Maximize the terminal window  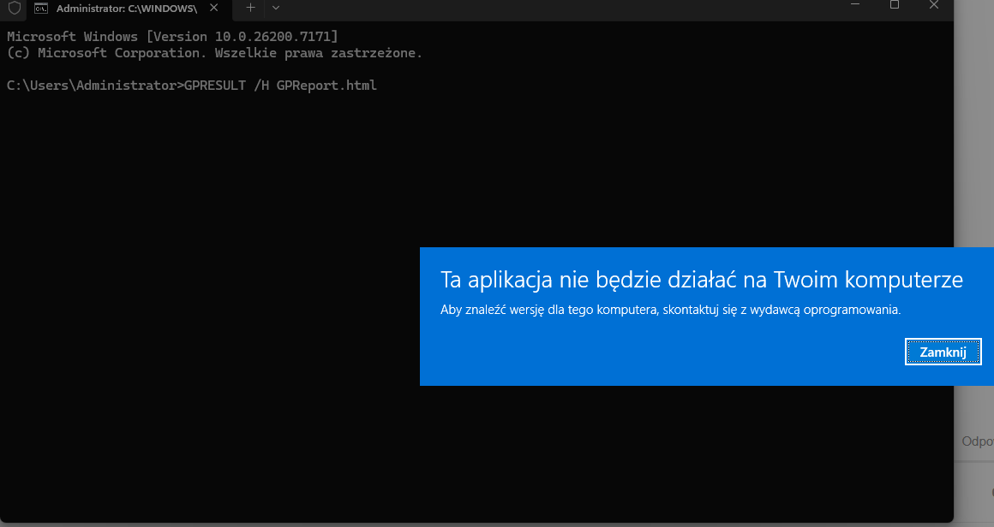[x=895, y=5]
